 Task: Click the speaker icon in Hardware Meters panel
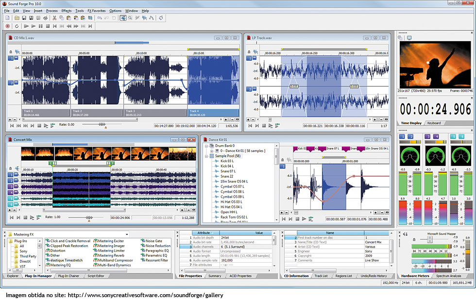click(405, 234)
